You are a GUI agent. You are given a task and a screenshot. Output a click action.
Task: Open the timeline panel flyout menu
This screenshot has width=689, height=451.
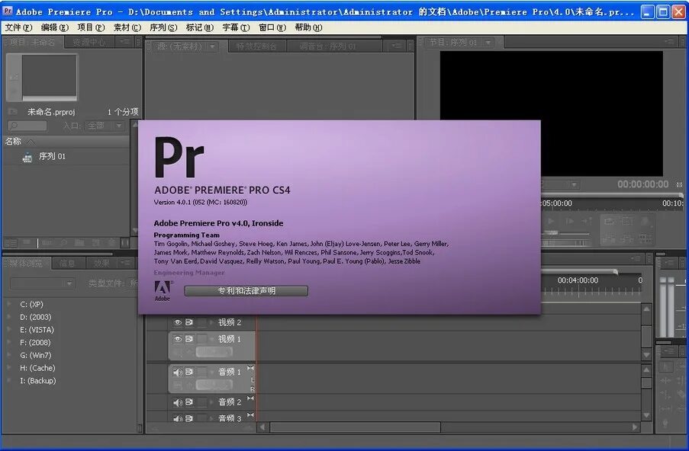(636, 259)
